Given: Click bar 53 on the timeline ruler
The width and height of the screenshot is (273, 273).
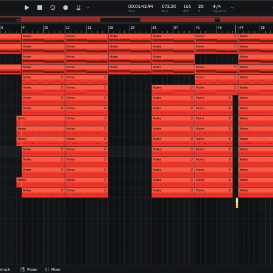Looking at the screenshot, I should [263, 27].
